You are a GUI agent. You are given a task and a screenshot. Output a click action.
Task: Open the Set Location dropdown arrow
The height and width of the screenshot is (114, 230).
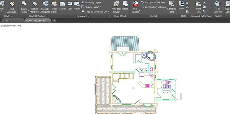point(223,10)
